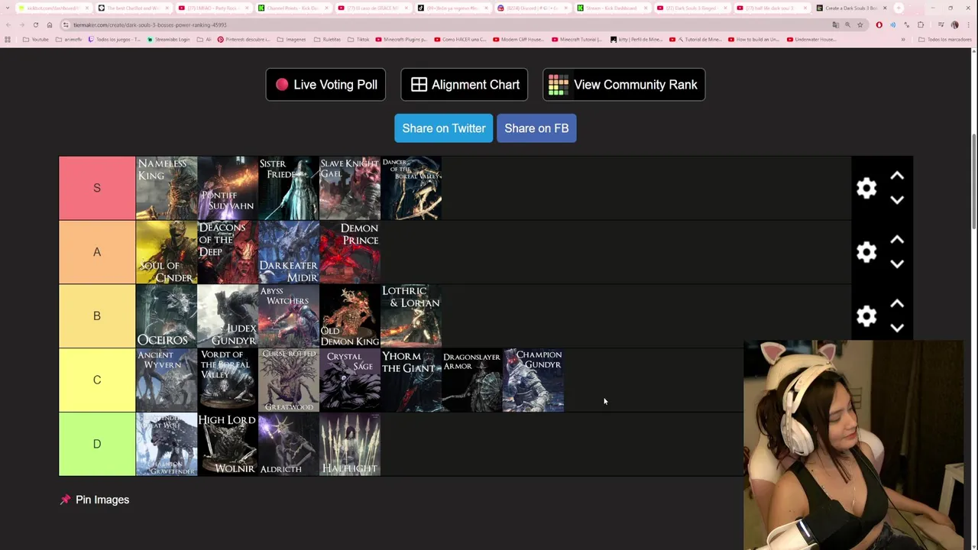
Task: Select the orange A tier label
Action: click(x=97, y=252)
